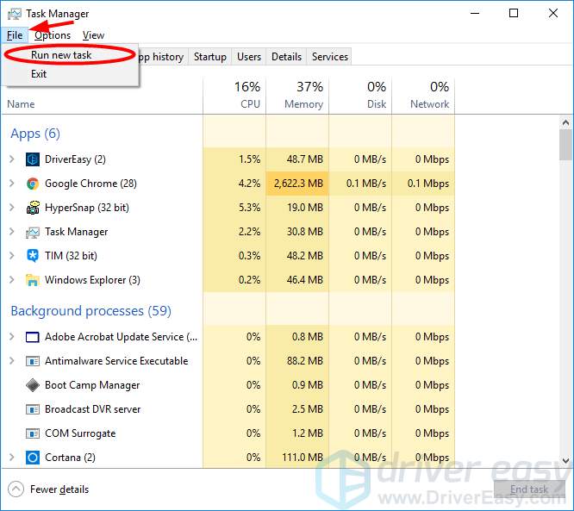This screenshot has width=574, height=511.
Task: Maximize the Task Manager window
Action: tap(514, 14)
